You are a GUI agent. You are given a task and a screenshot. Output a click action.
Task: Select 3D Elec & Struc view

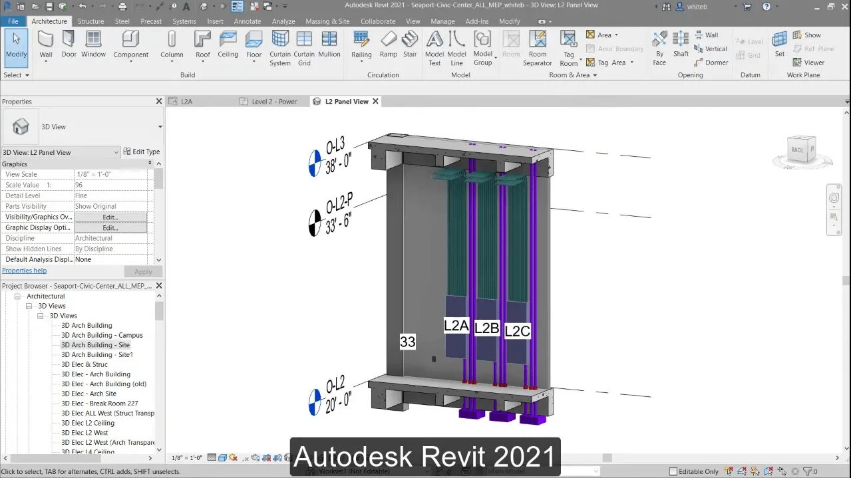85,364
